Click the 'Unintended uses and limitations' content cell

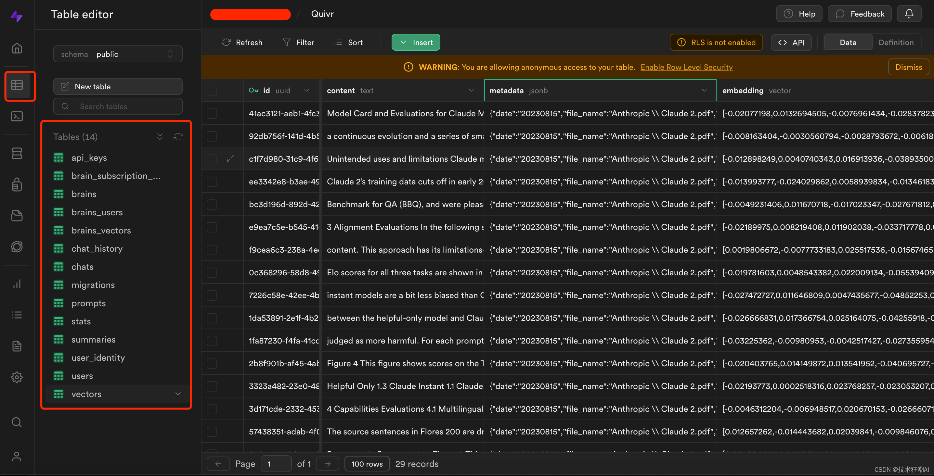[x=403, y=159]
